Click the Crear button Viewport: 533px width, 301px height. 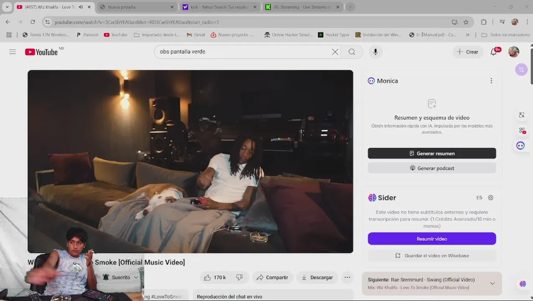pos(468,52)
